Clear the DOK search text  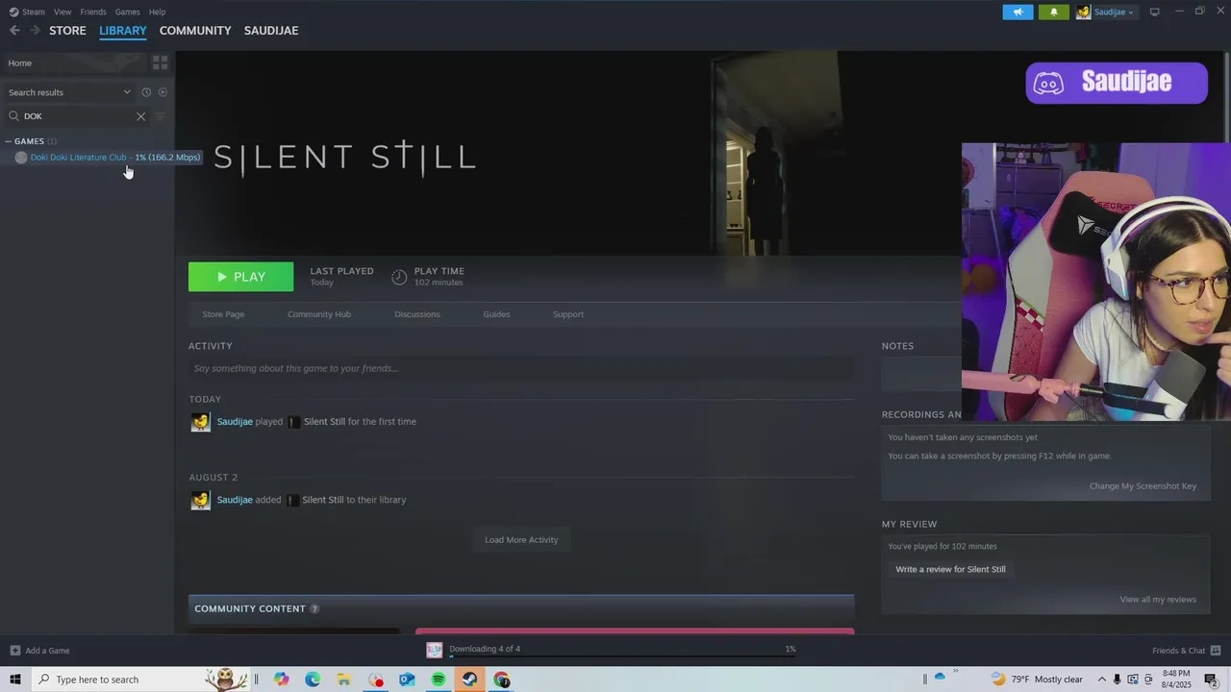(x=140, y=116)
